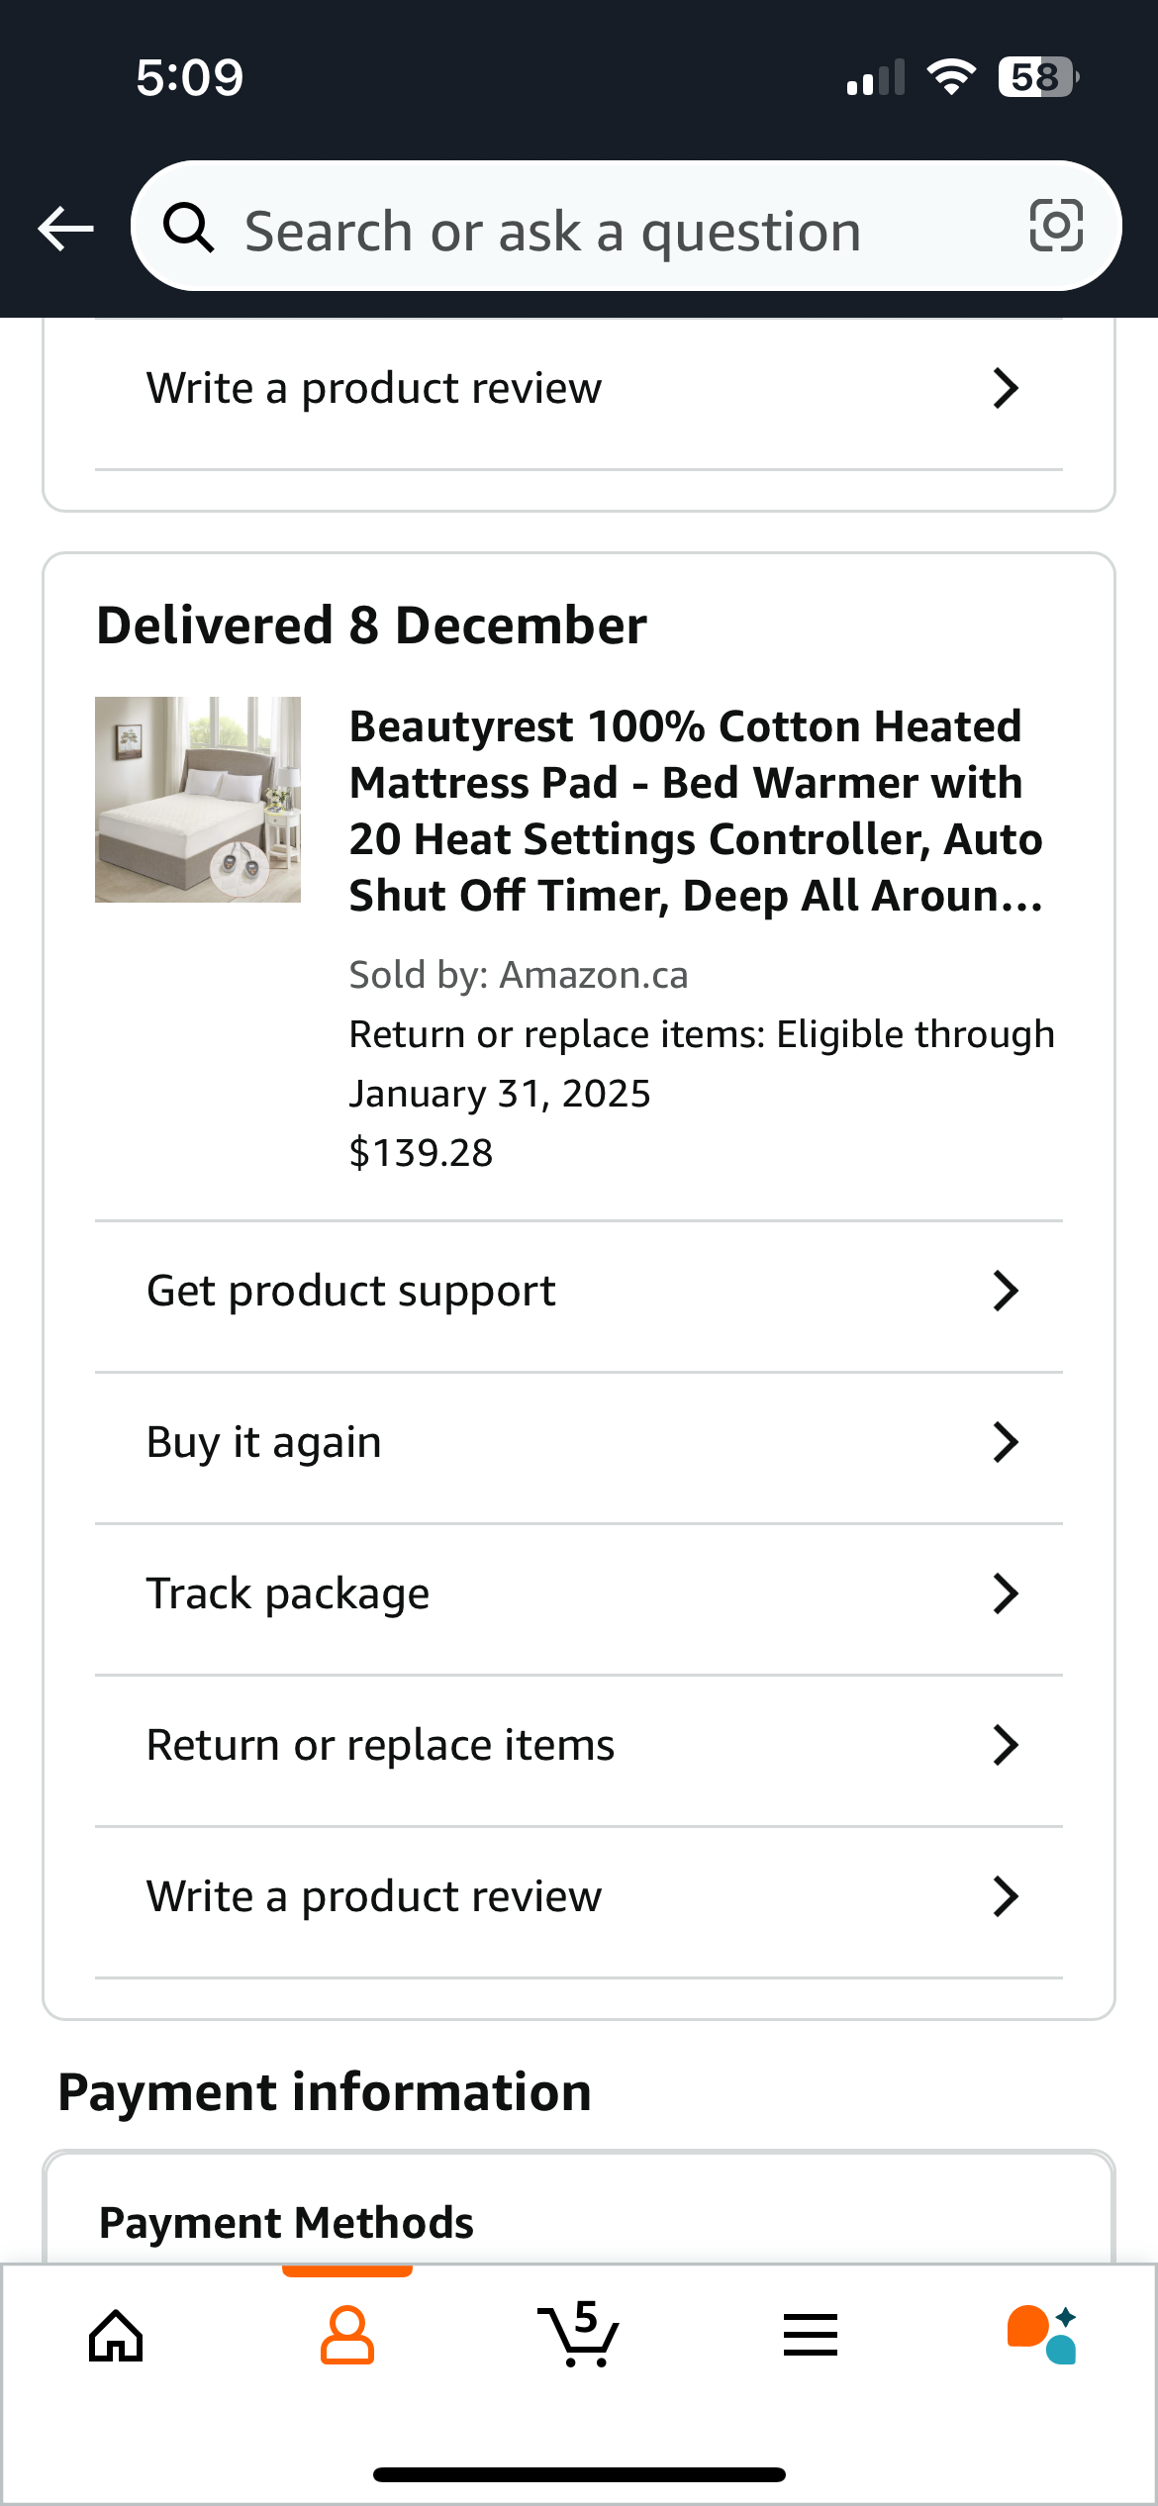Viewport: 1158px width, 2506px height.
Task: Open the shopping cart with 5 items
Action: [x=579, y=2334]
